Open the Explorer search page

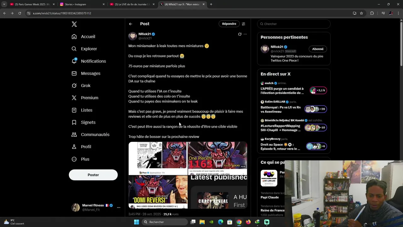84,49
